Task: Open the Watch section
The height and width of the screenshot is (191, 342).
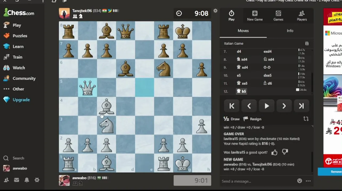Action: [14, 68]
